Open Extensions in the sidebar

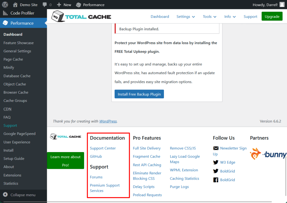(12, 175)
